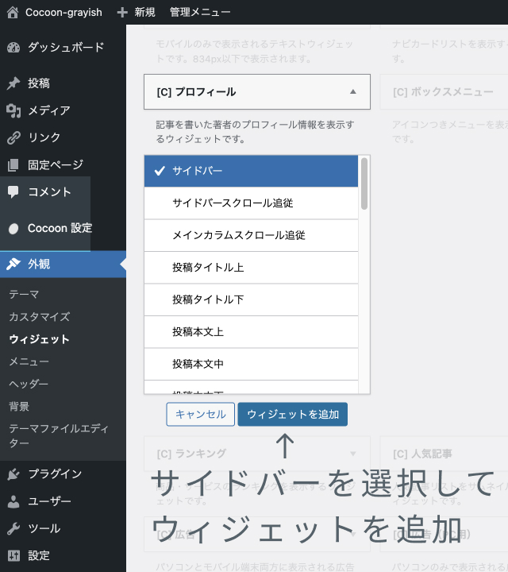Click the ユーザー person icon
This screenshot has height=572, width=508.
(13, 501)
